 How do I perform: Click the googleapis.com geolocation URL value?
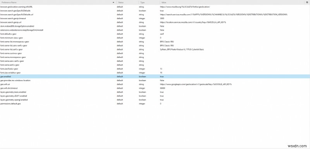196,84
